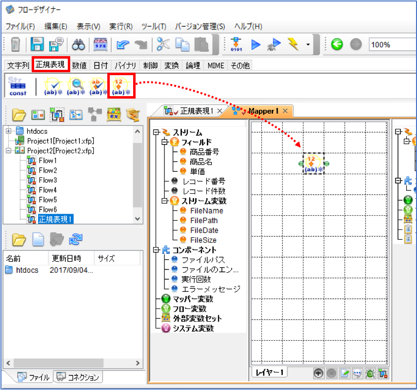Collapse the ストリーム変数 node
The width and height of the screenshot is (417, 390).
pos(165,201)
